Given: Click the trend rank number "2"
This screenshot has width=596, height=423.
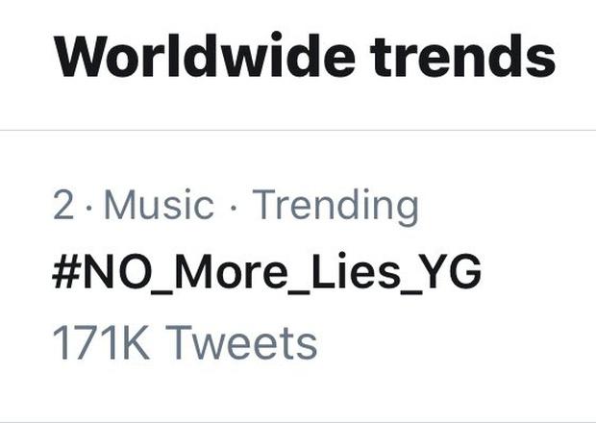Looking at the screenshot, I should tap(62, 206).
